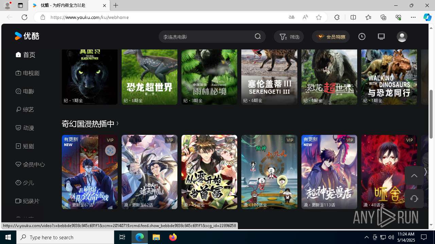Click the translate page icon

[x=292, y=17]
